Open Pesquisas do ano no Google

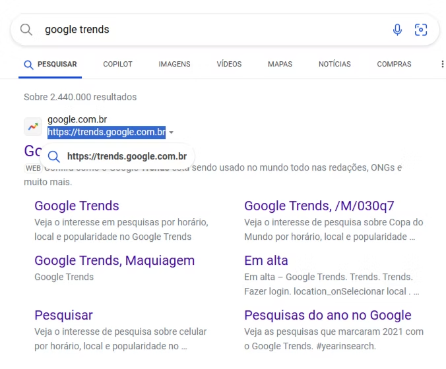tap(328, 316)
